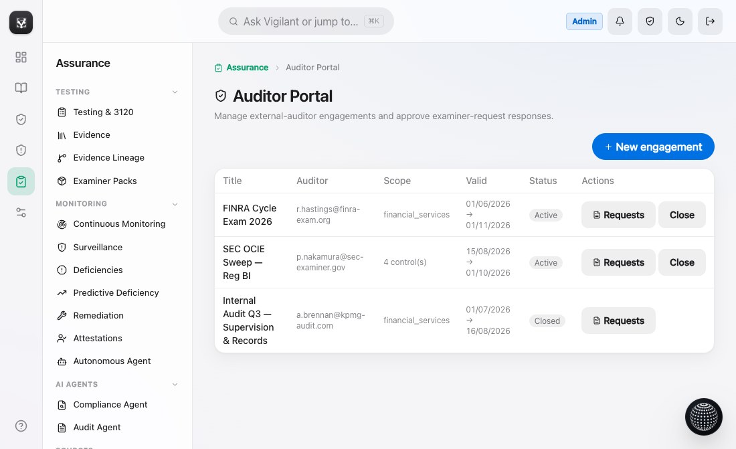Select the SEC OCIE Sweep — Reg BI title
The height and width of the screenshot is (449, 736).
(x=244, y=262)
